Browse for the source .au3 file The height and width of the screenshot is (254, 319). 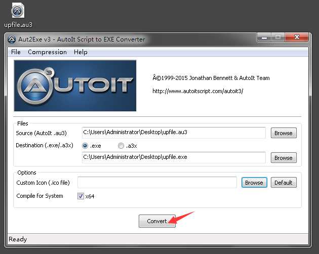(284, 133)
